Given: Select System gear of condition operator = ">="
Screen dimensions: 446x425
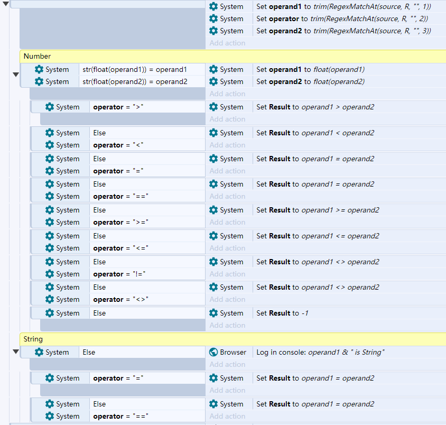Looking at the screenshot, I should click(x=50, y=222).
